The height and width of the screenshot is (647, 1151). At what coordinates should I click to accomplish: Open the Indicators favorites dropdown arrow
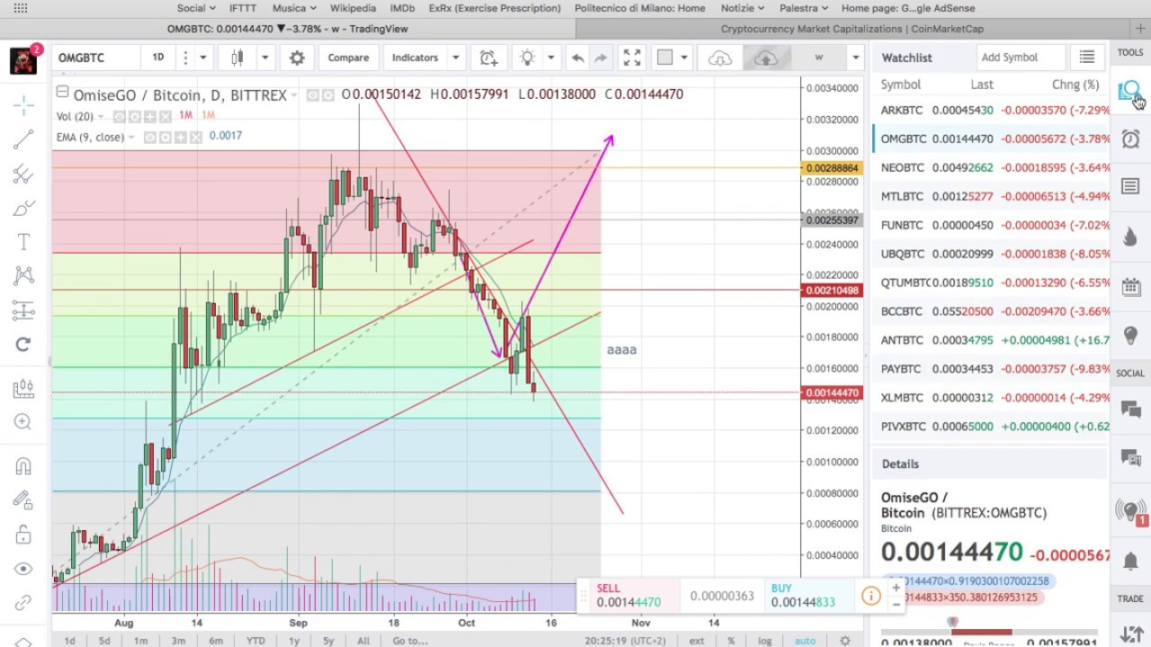tap(456, 58)
